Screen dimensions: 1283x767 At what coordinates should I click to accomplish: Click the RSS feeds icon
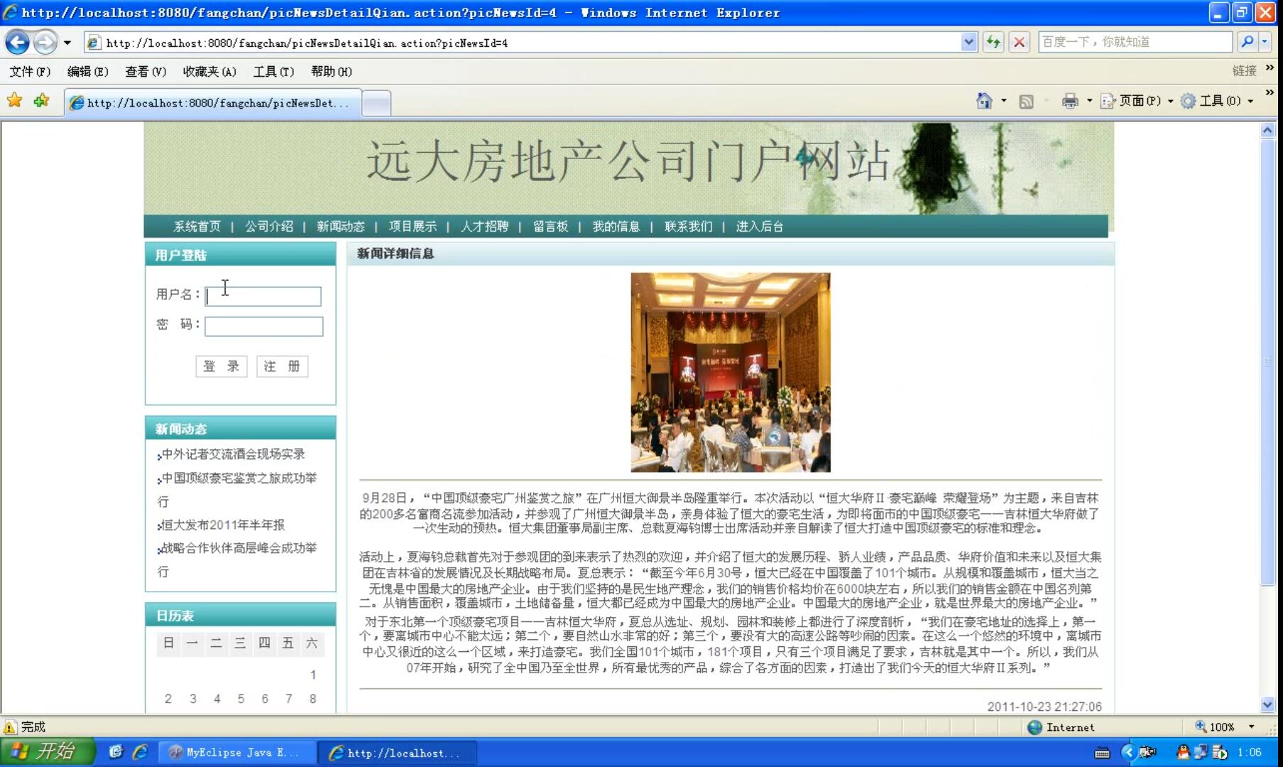pyautogui.click(x=1026, y=102)
